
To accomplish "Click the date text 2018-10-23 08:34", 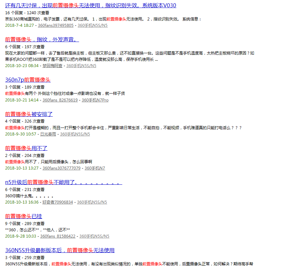I will click(22, 66).
